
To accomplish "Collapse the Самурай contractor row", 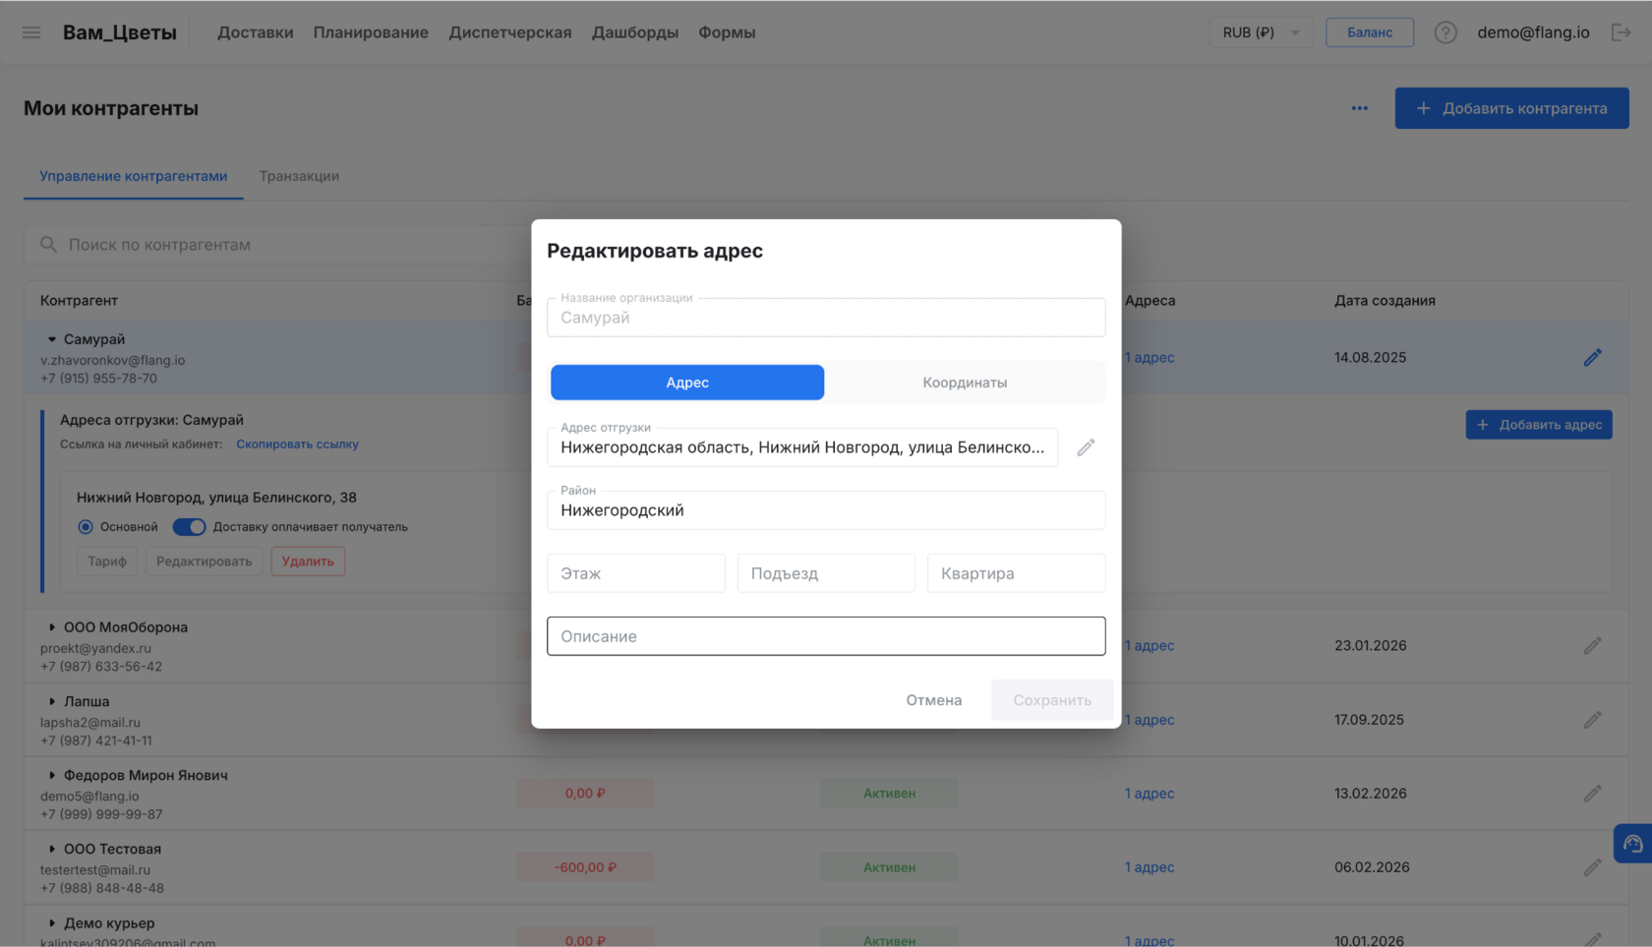I will [x=52, y=339].
